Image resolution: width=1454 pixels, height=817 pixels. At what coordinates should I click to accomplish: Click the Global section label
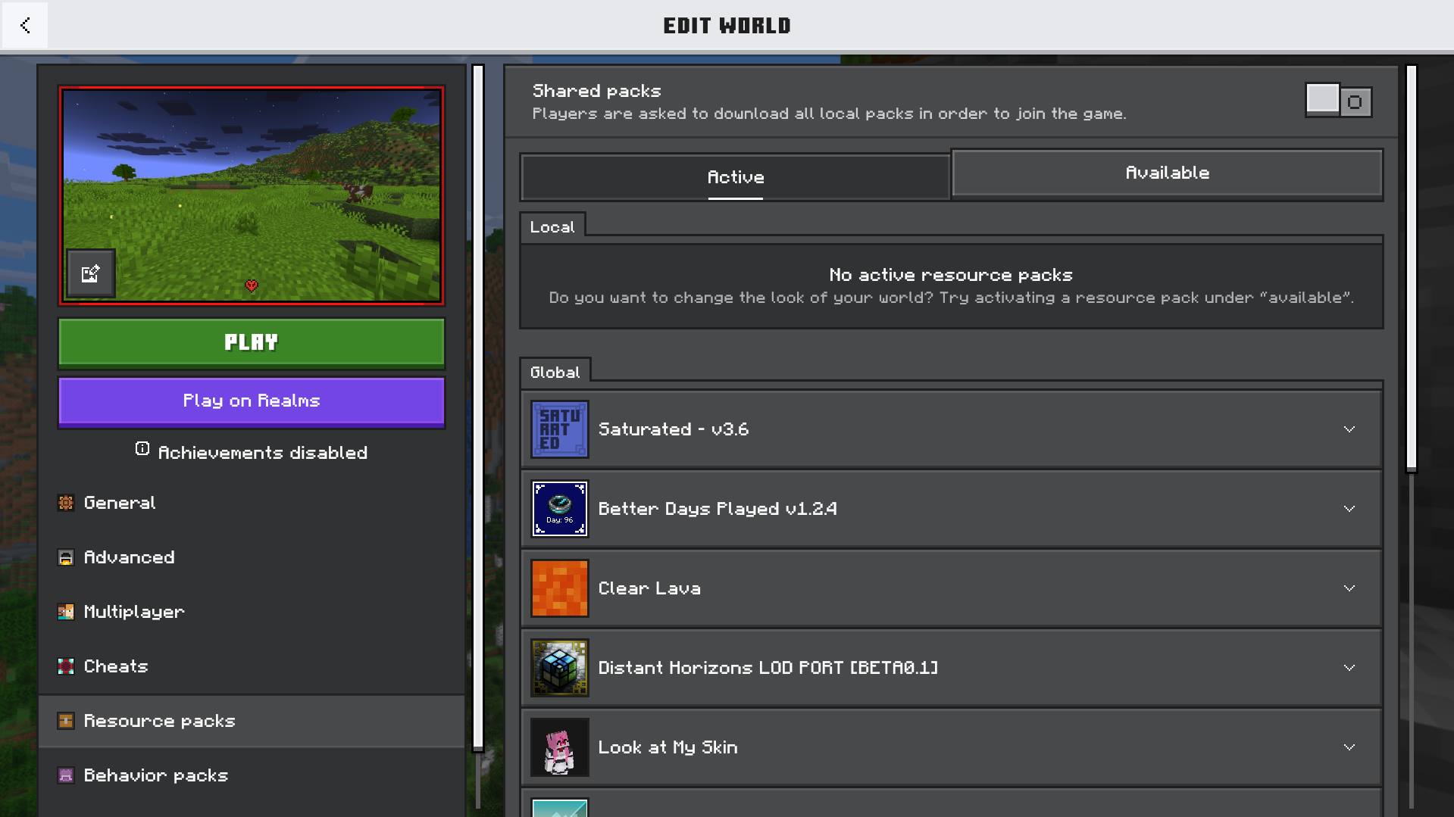click(555, 373)
